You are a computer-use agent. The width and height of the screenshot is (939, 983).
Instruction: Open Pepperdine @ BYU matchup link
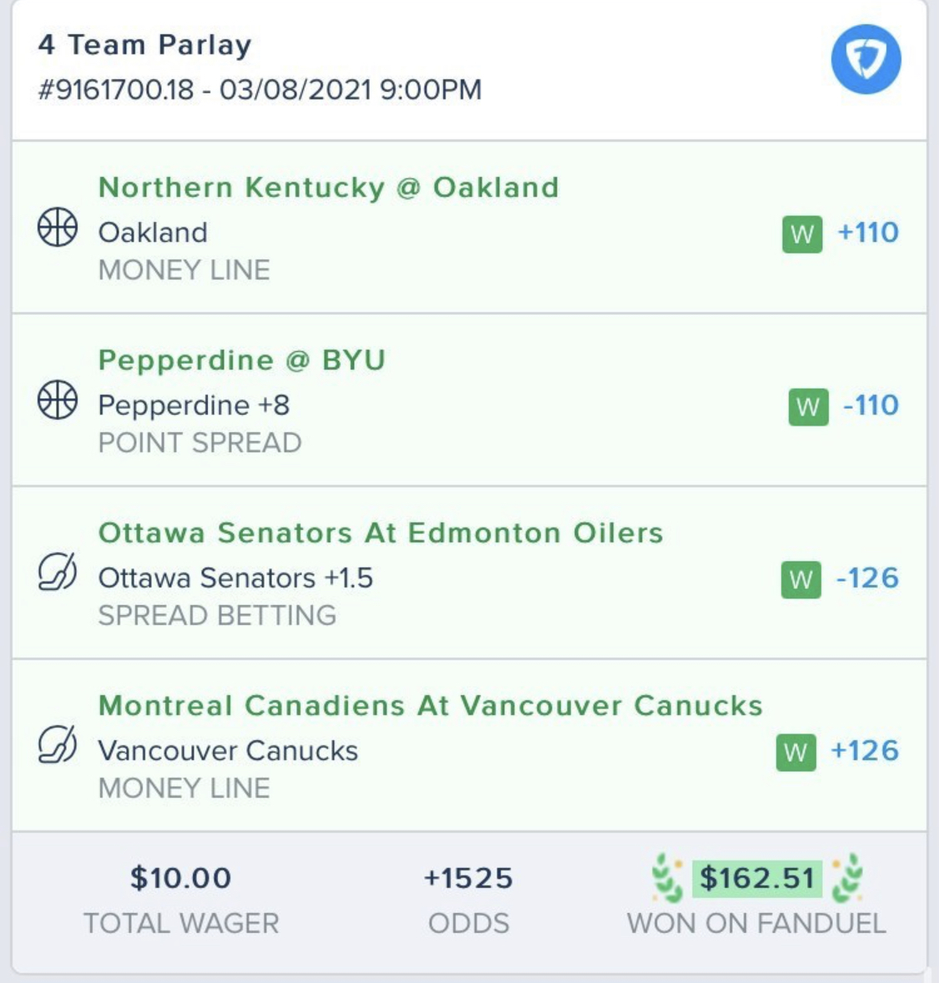point(241,360)
